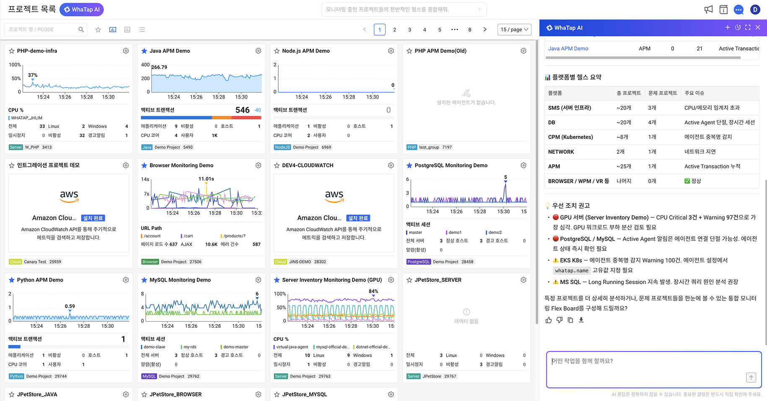Open settings for Browser Monitoring Demo card
Image resolution: width=767 pixels, height=401 pixels.
coord(258,166)
